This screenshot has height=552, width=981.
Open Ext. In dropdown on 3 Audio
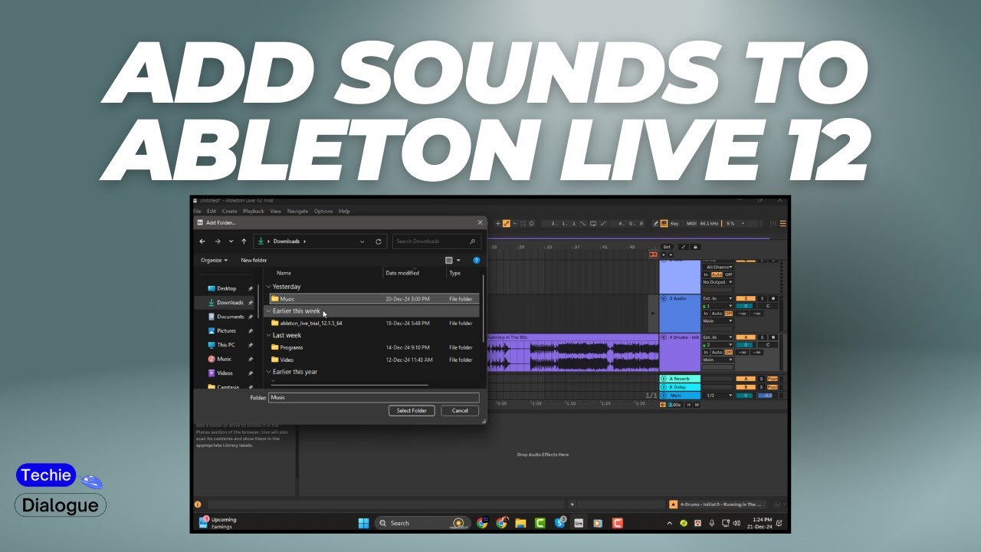(x=718, y=298)
